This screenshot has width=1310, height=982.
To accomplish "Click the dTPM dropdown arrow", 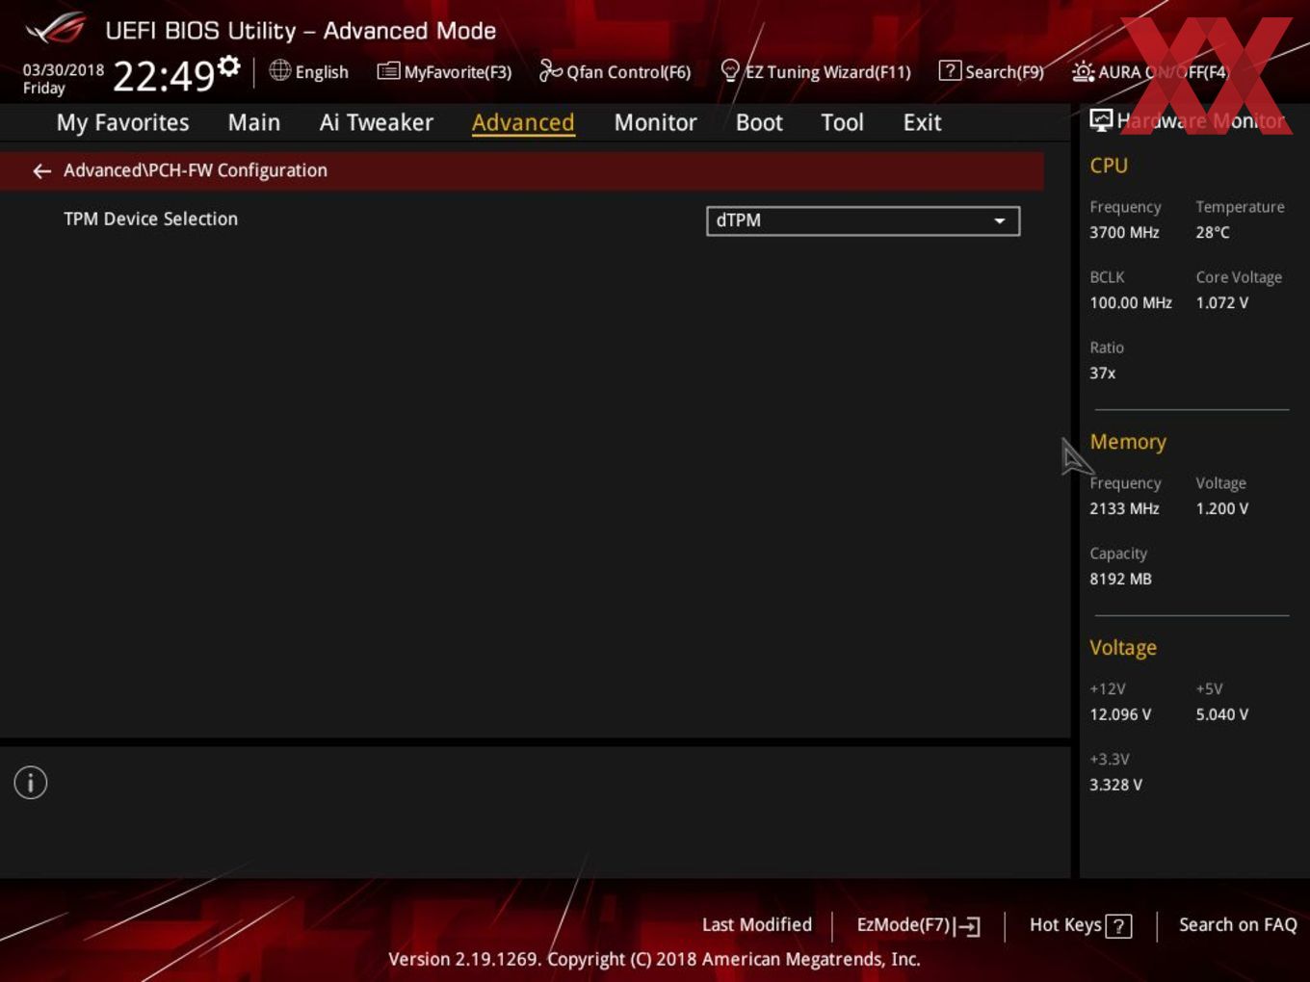I will pyautogui.click(x=1000, y=221).
